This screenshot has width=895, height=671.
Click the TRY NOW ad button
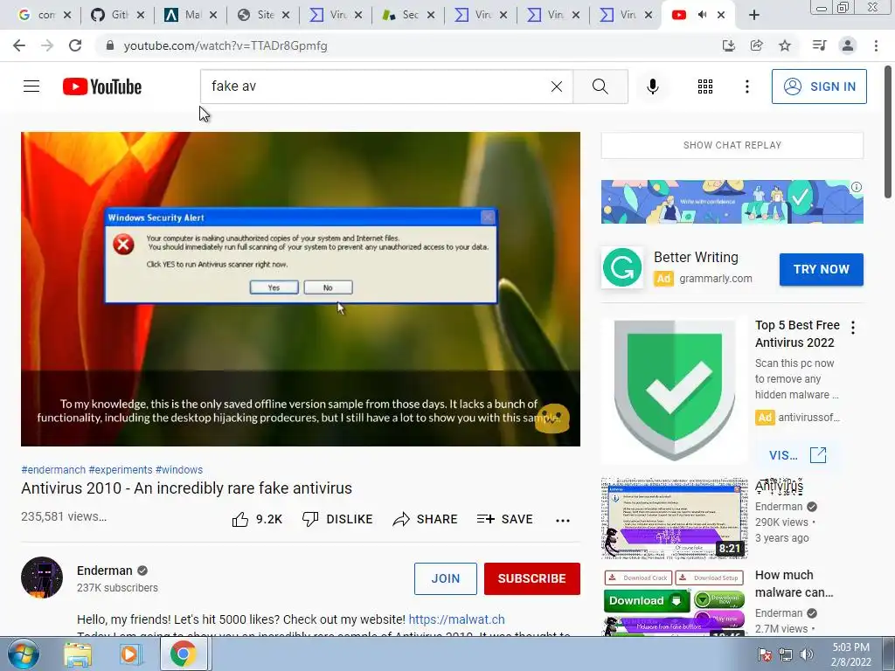[x=821, y=269]
